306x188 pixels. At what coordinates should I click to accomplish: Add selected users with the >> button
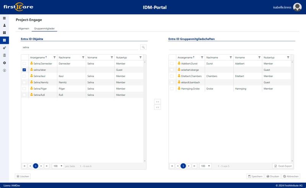click(158, 102)
